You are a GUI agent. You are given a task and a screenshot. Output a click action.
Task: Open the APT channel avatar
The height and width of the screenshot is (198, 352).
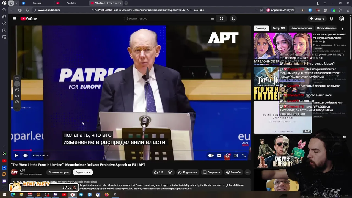coord(14,172)
